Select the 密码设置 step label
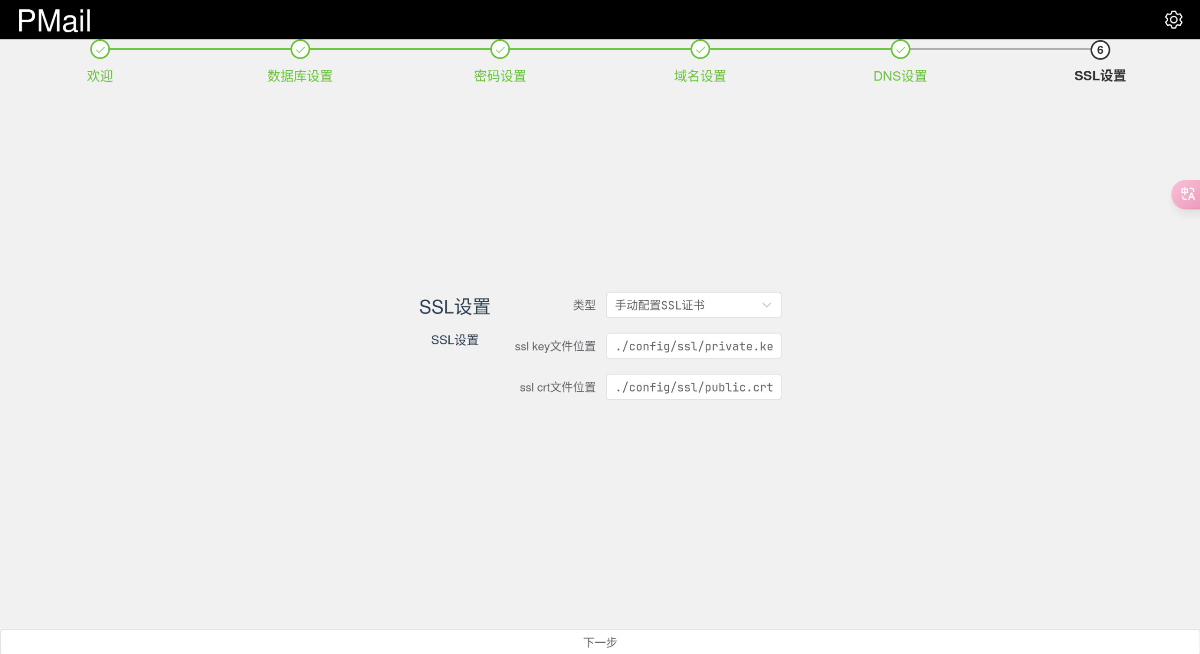The width and height of the screenshot is (1200, 654). coord(500,76)
